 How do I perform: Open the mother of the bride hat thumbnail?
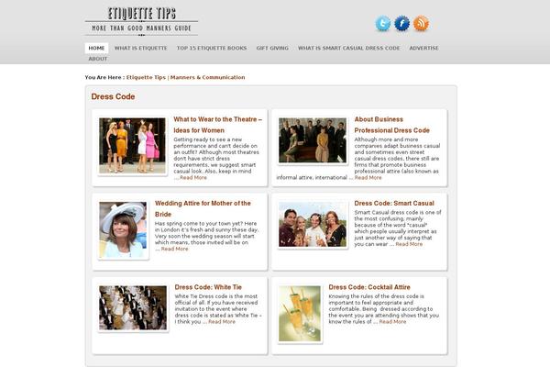coord(123,230)
